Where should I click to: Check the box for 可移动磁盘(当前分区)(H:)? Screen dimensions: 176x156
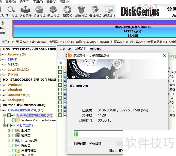pos(9,115)
